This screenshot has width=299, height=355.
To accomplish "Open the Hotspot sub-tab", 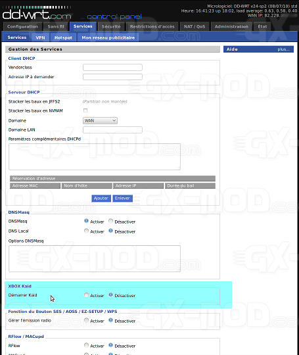I will click(x=63, y=37).
